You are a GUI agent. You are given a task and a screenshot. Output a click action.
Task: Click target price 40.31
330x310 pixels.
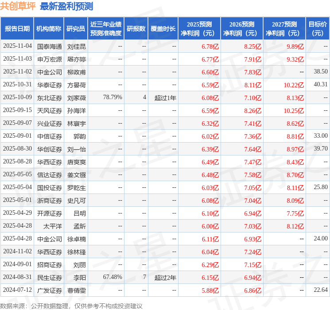pyautogui.click(x=321, y=85)
